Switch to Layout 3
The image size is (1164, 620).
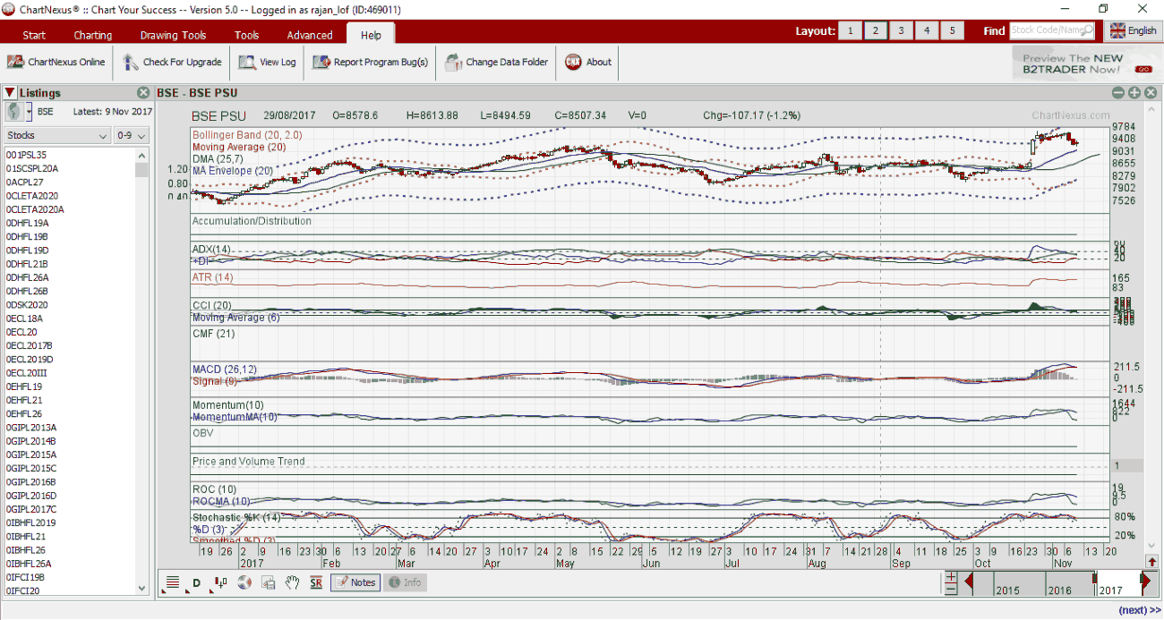point(901,30)
